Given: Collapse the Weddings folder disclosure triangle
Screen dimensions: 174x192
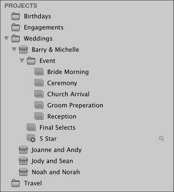Looking at the screenshot, I should [7, 38].
